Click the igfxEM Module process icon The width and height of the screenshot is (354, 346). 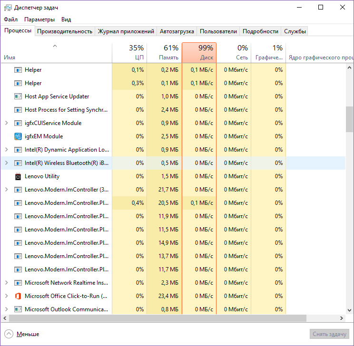pos(18,136)
